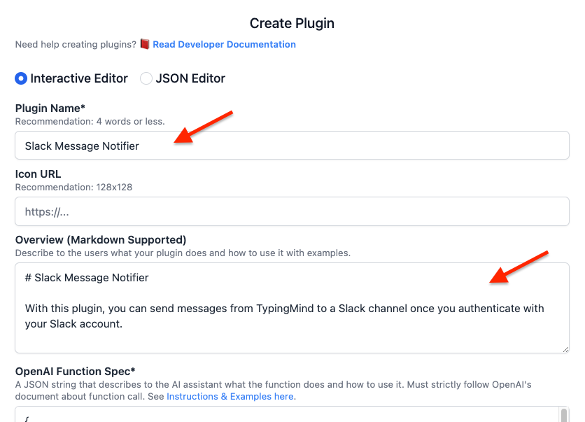Viewport: 585px width, 422px height.
Task: Focus the Plugin Name input field
Action: pos(292,145)
